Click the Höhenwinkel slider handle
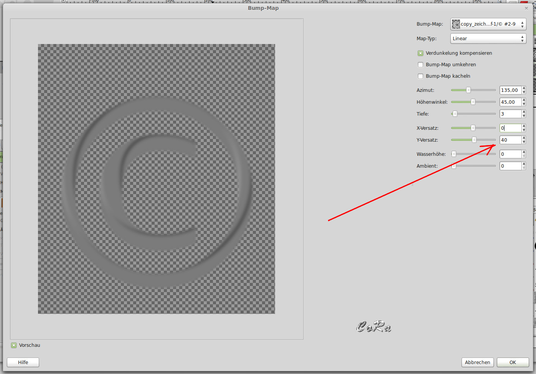Image resolution: width=536 pixels, height=374 pixels. point(473,102)
